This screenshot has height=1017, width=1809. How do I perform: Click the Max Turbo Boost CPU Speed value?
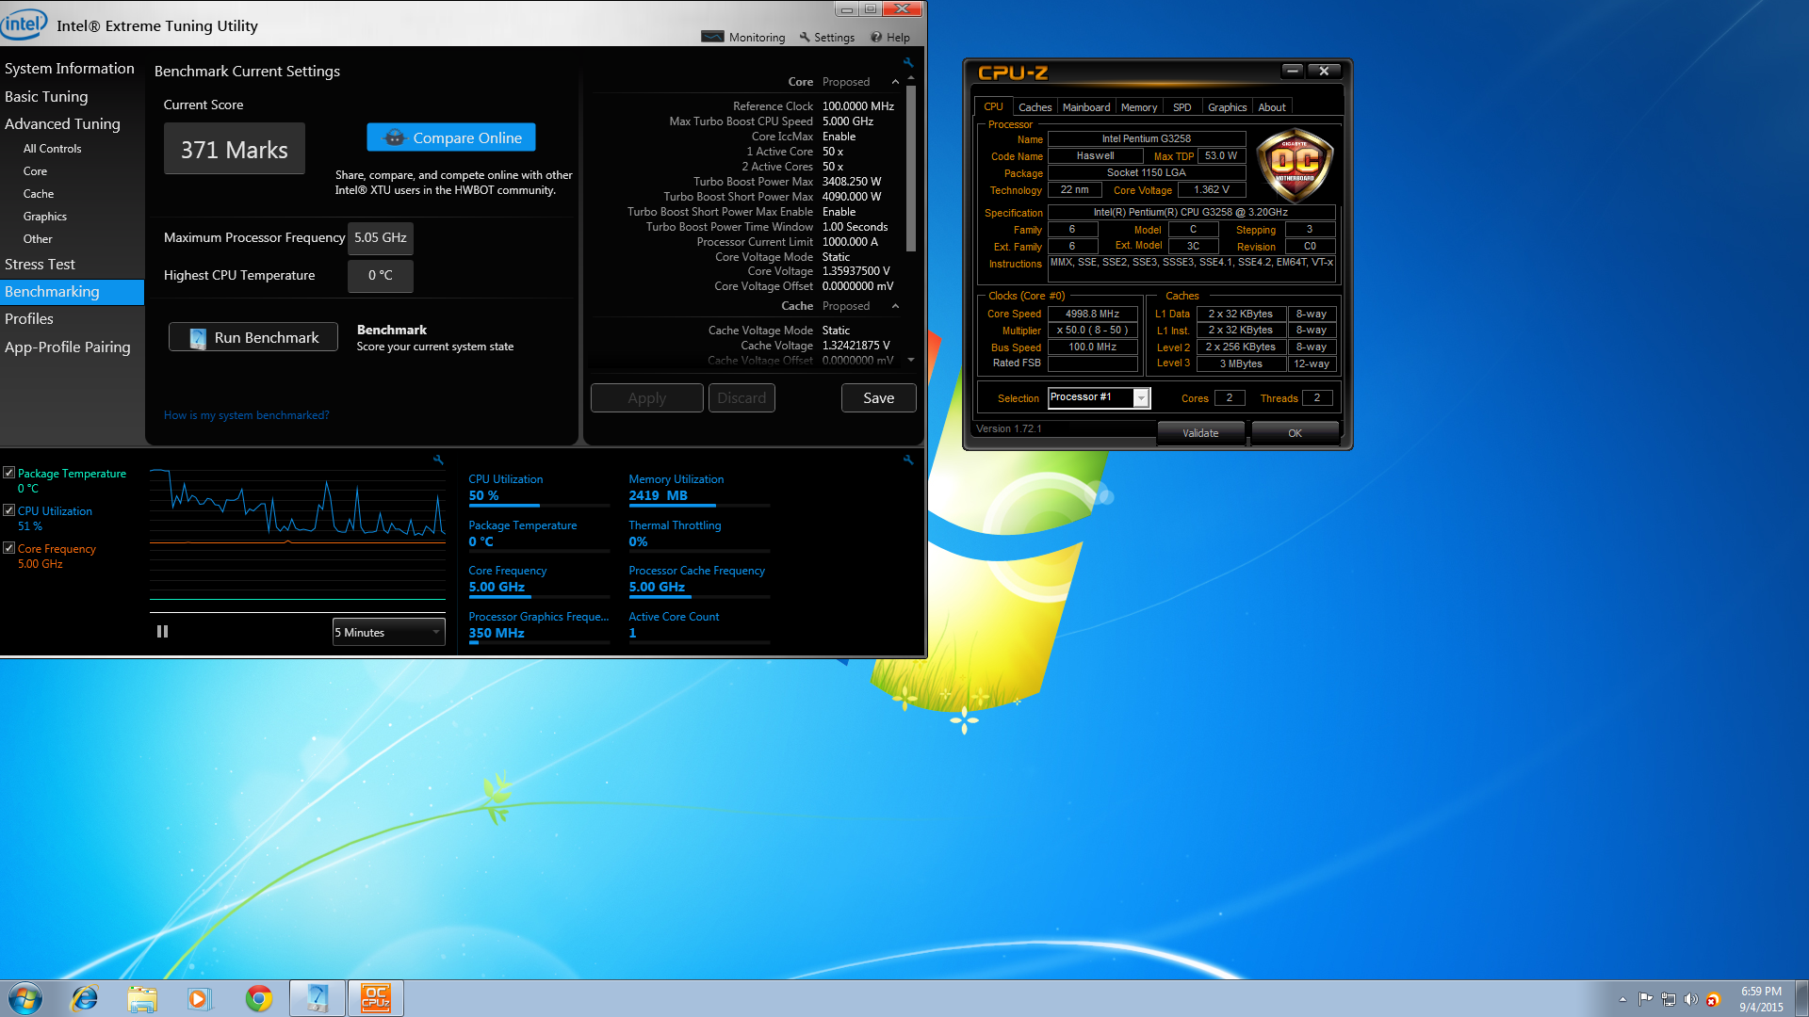847,121
